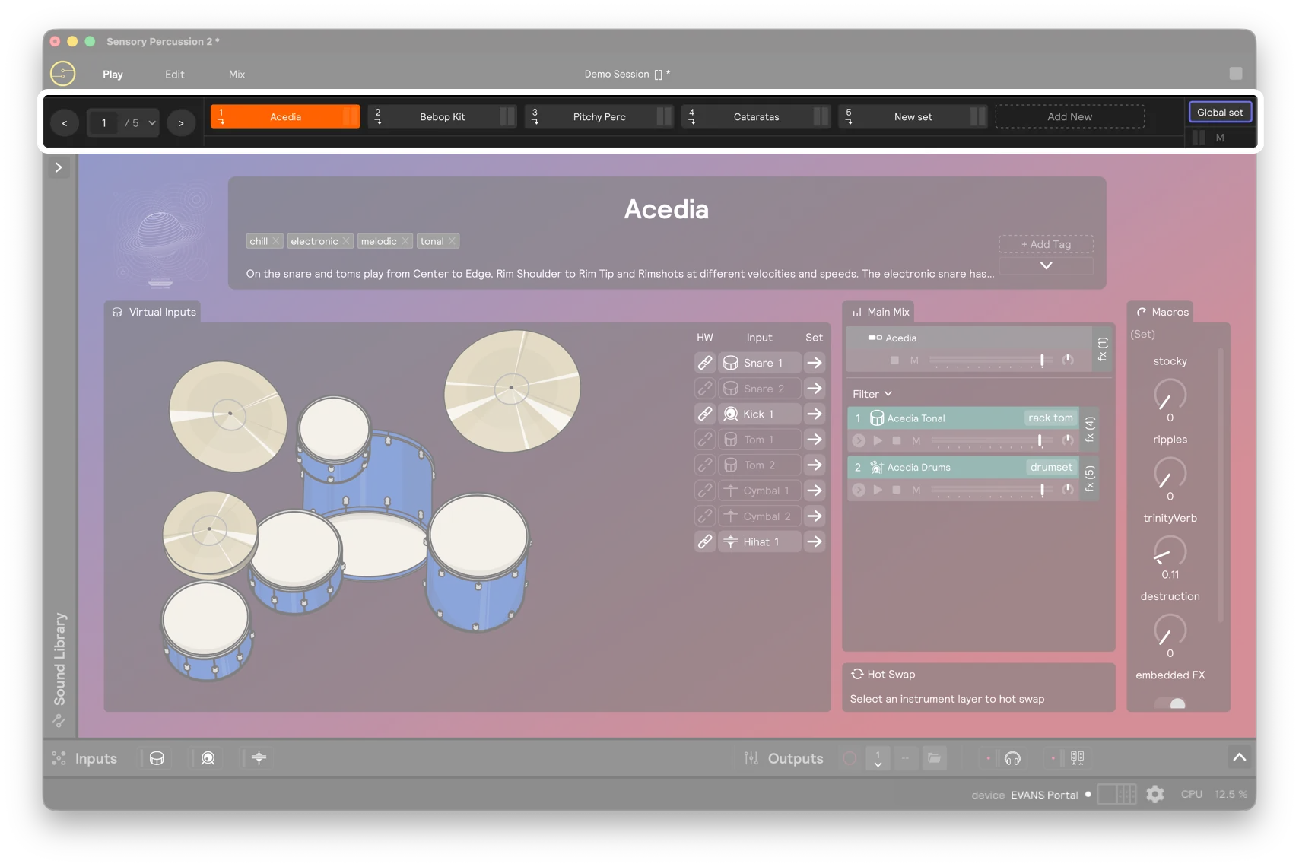Select the Kick 1 hardware link icon
1299x867 pixels.
(x=704, y=414)
